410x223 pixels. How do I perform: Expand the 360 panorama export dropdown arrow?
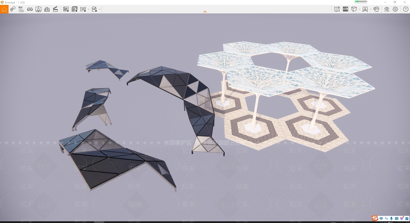click(x=89, y=9)
